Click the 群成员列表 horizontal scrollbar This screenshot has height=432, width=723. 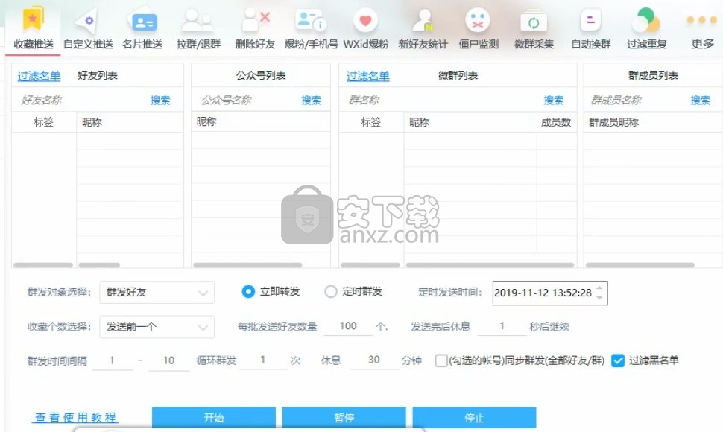coord(640,265)
